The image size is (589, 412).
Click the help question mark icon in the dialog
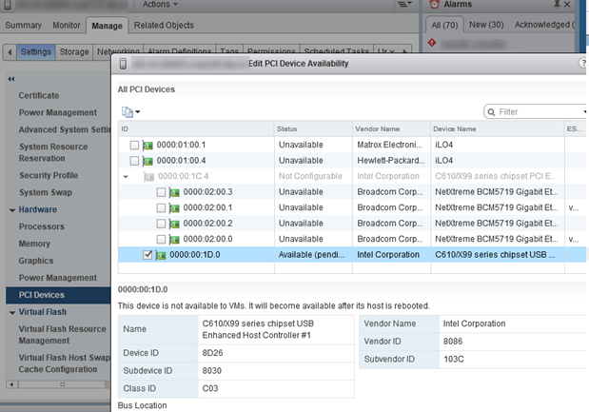[x=583, y=63]
